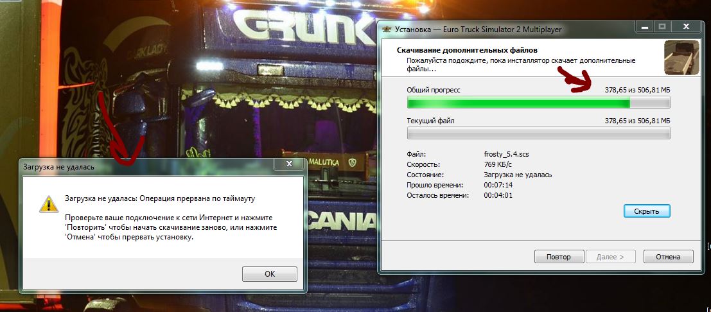Click the Общий прогресс label

[x=434, y=91]
